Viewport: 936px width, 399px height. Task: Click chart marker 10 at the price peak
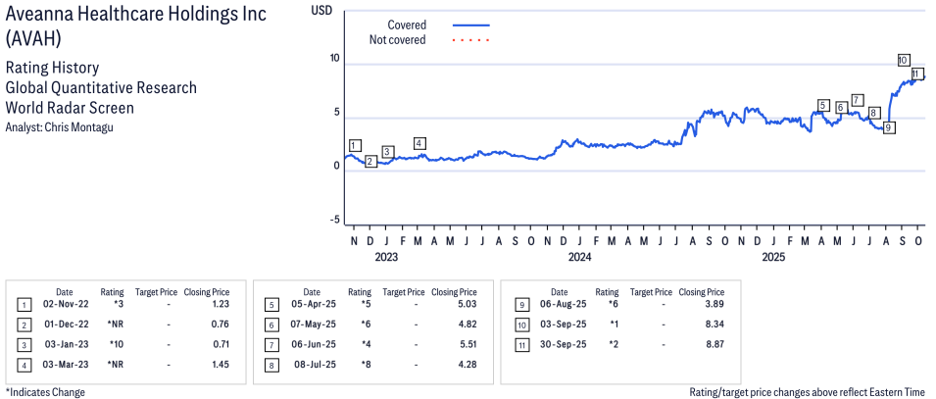coord(903,59)
